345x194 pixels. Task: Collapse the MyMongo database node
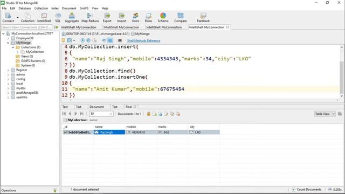pyautogui.click(x=8, y=43)
